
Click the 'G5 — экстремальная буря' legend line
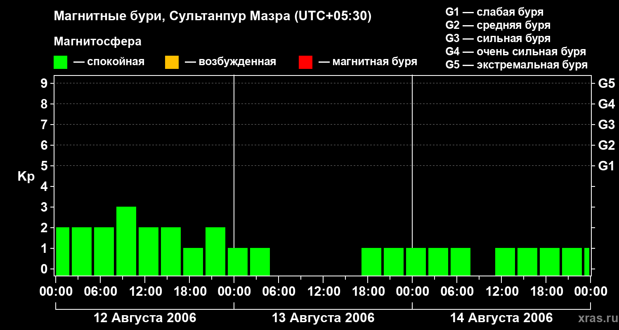click(x=517, y=65)
